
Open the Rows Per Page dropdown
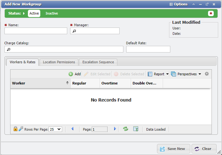click(x=55, y=129)
